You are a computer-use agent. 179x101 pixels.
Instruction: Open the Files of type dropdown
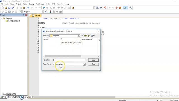[x=84, y=64]
